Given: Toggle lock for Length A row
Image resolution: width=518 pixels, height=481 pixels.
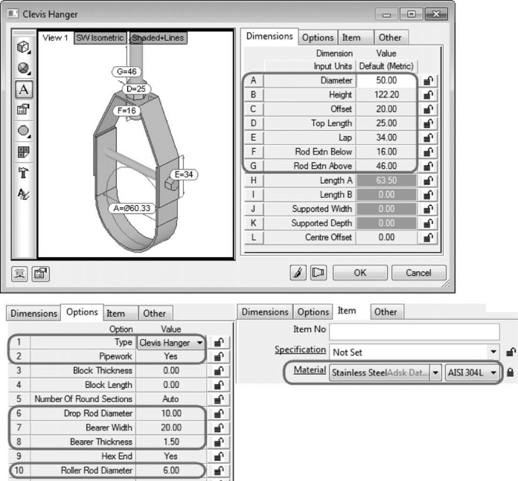Looking at the screenshot, I should pyautogui.click(x=428, y=181).
